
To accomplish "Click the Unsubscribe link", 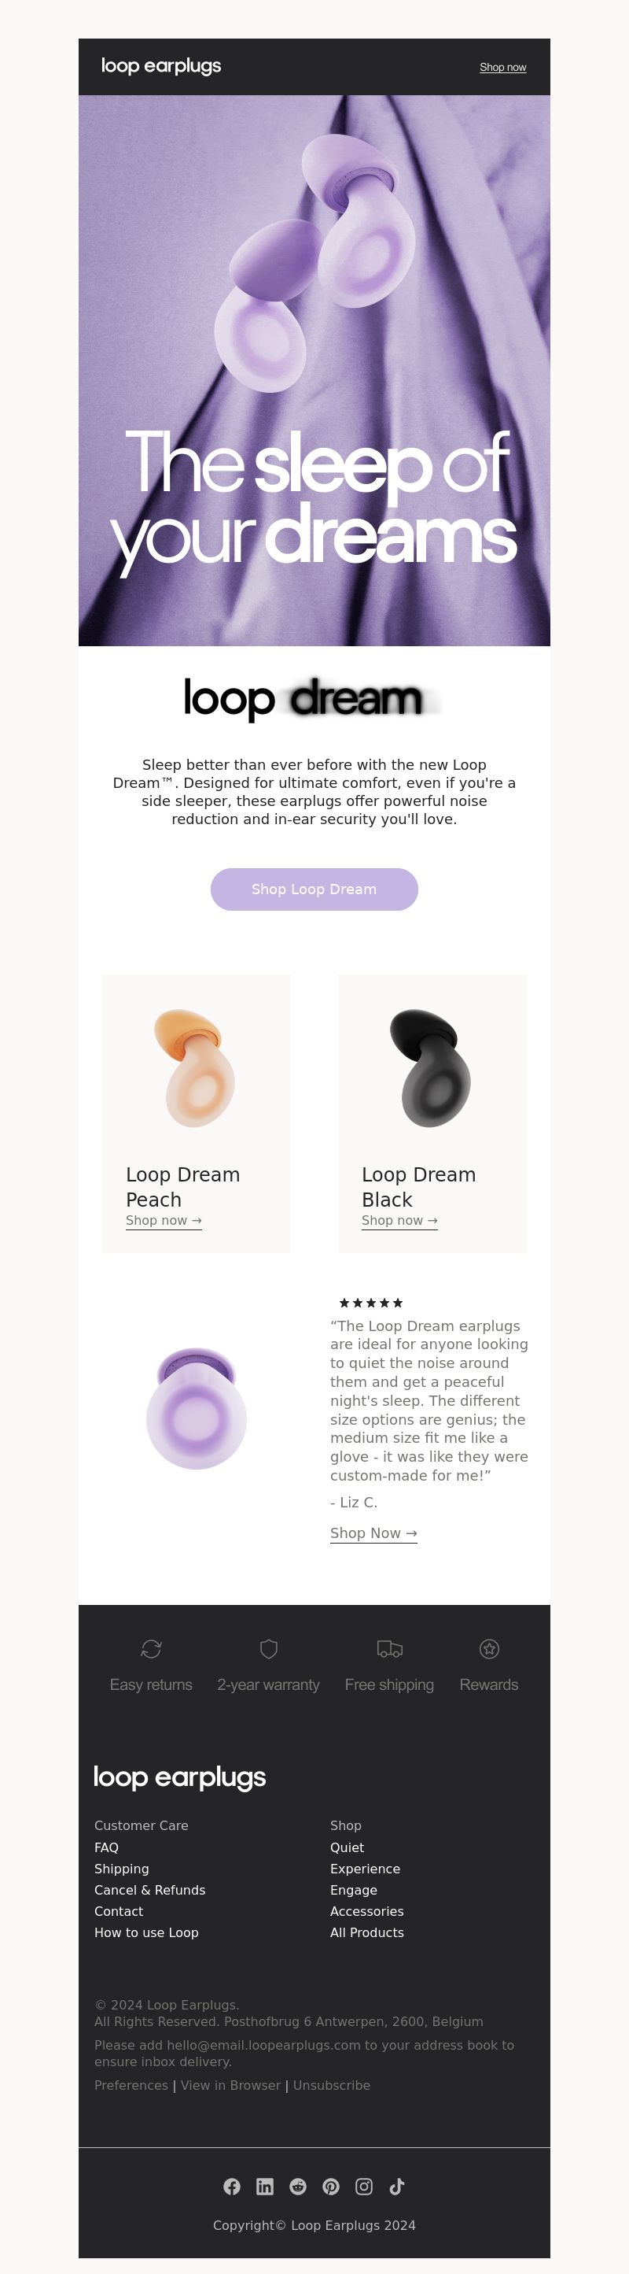I will (x=332, y=2085).
